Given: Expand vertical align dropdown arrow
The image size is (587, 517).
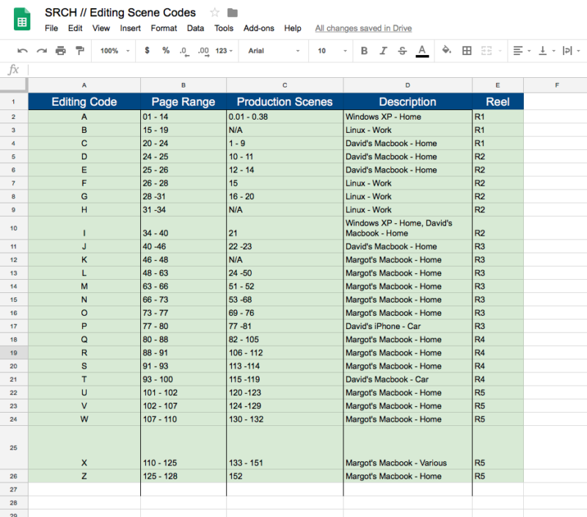Looking at the screenshot, I should click(554, 51).
